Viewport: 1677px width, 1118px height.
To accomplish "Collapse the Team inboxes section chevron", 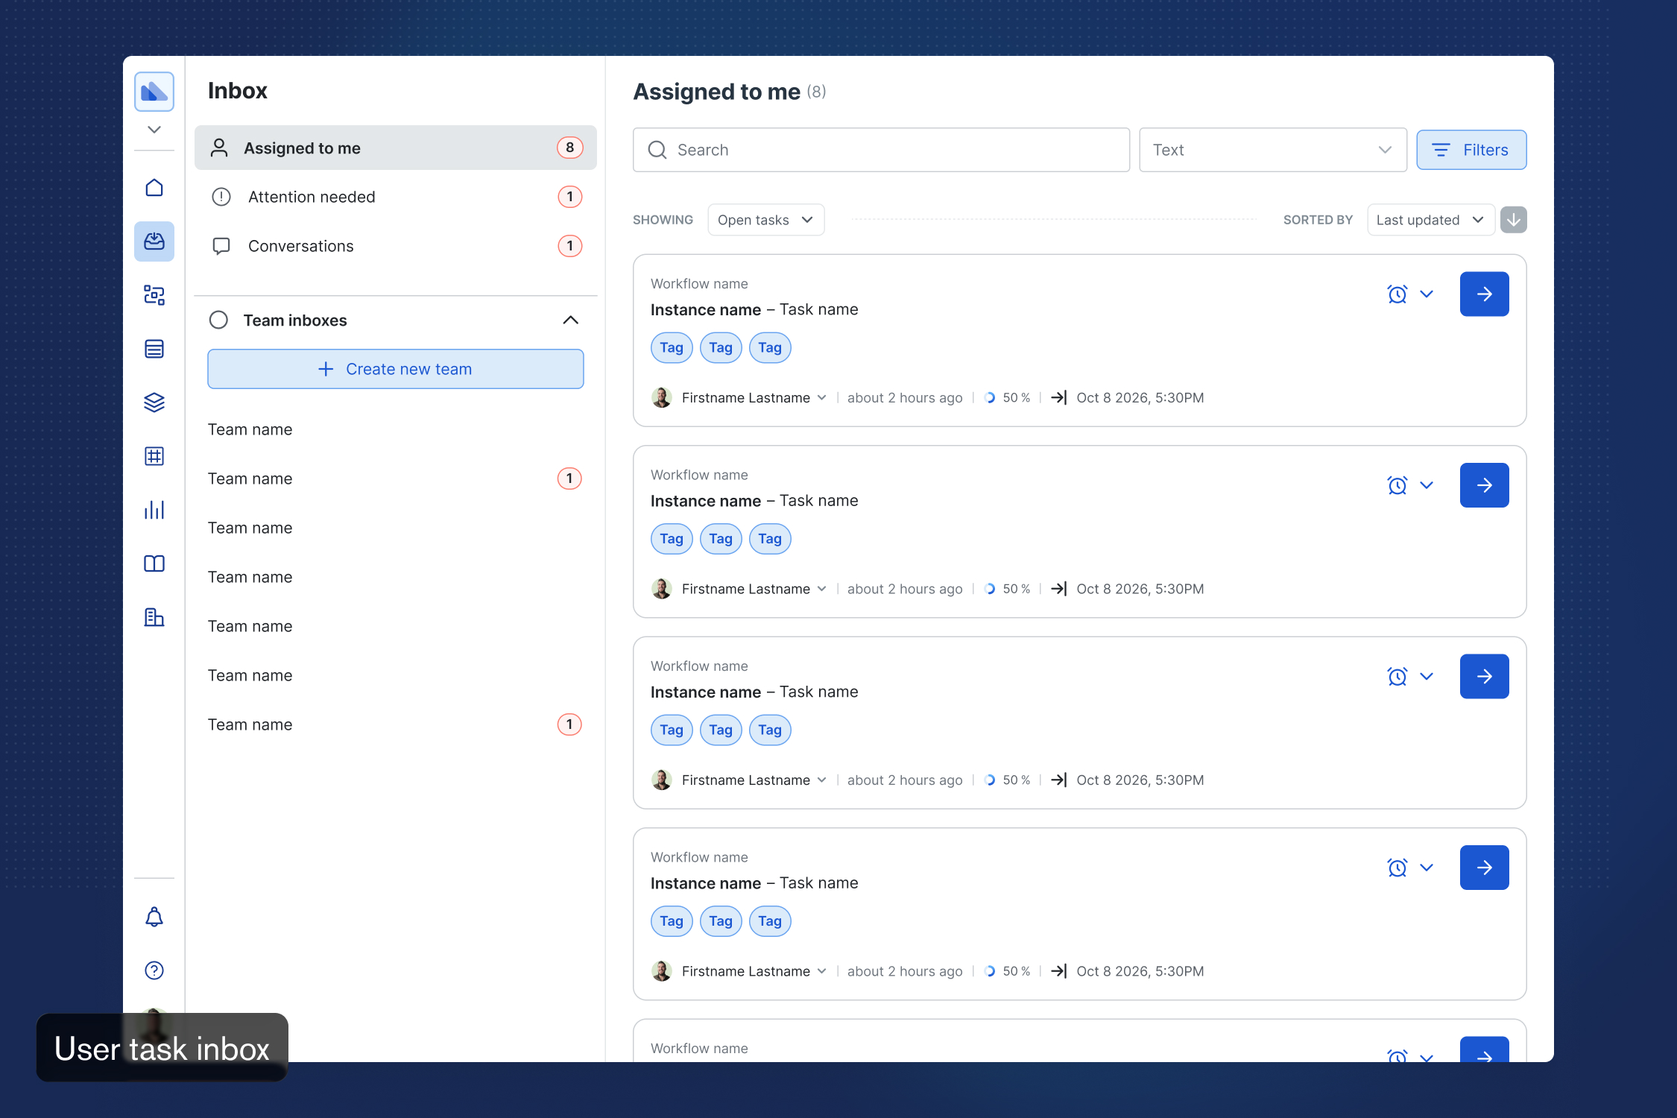I will pyautogui.click(x=571, y=320).
